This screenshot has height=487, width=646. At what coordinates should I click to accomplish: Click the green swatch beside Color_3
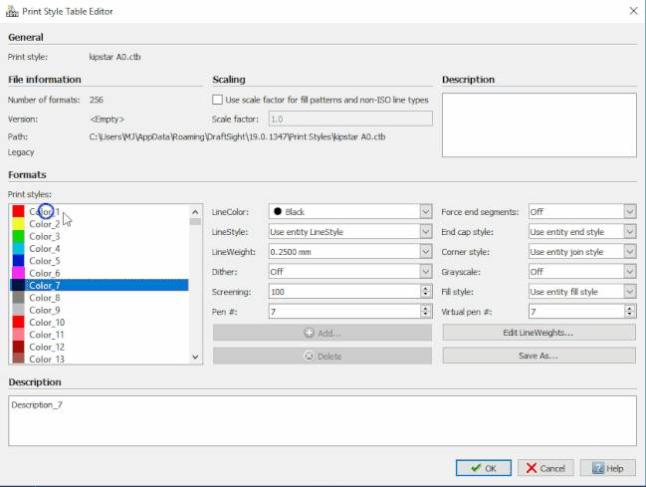[x=18, y=236]
